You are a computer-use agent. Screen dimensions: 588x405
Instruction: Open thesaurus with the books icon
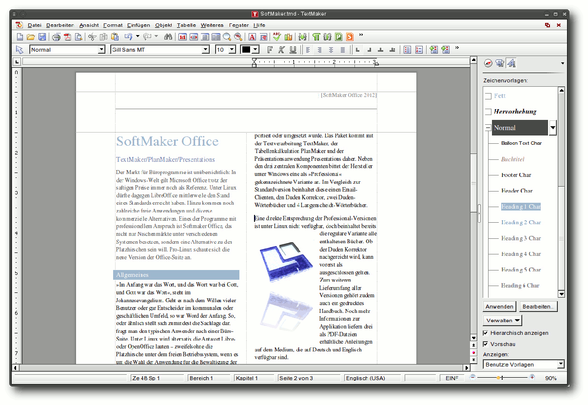click(288, 37)
